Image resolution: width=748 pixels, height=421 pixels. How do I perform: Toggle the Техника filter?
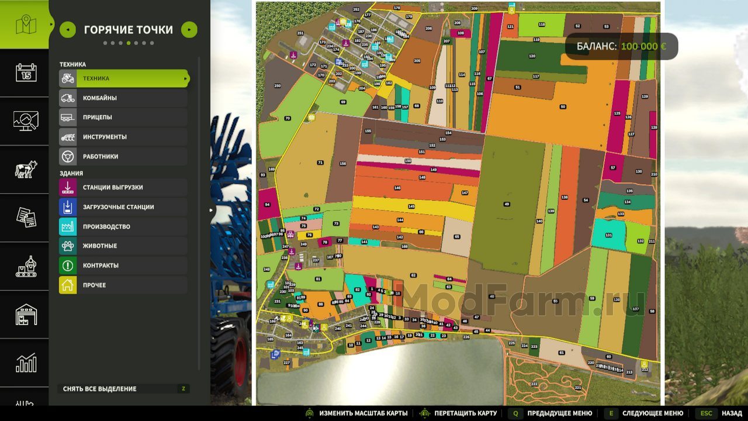(x=123, y=78)
